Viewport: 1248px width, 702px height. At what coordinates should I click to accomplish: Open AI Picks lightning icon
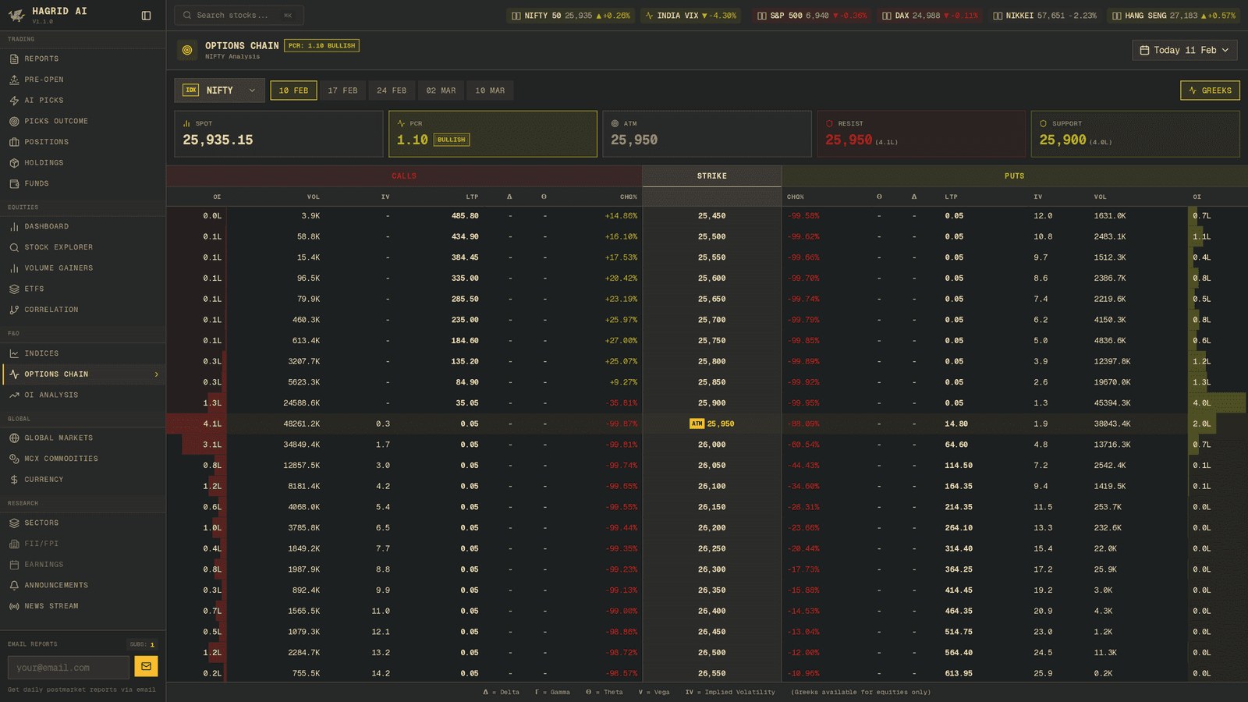(14, 101)
